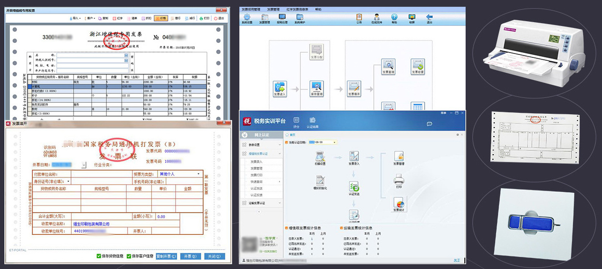Click the 开票 button

(x=191, y=256)
